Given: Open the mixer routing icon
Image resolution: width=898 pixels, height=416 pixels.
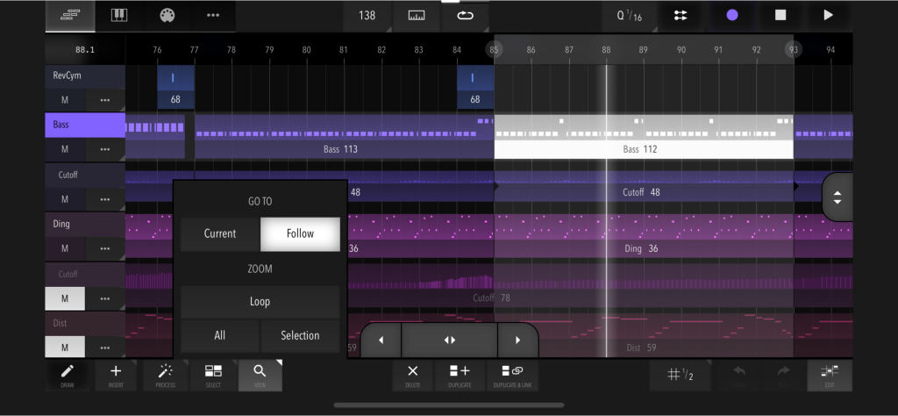Looking at the screenshot, I should [681, 16].
